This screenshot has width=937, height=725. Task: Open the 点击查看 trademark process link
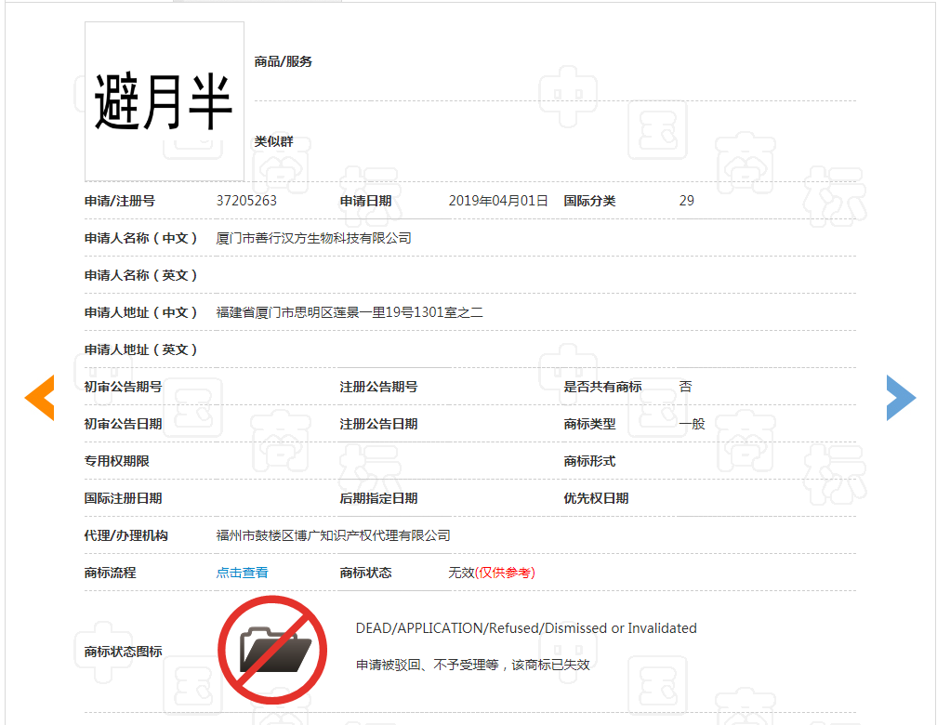pyautogui.click(x=242, y=573)
